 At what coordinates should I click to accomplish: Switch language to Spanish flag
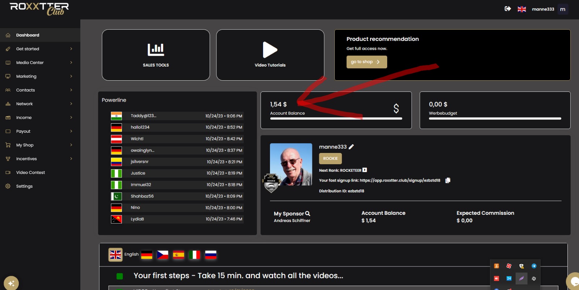pos(178,255)
